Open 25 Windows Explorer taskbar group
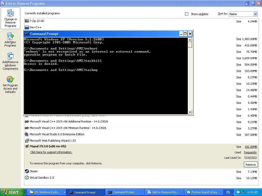 [47, 192]
